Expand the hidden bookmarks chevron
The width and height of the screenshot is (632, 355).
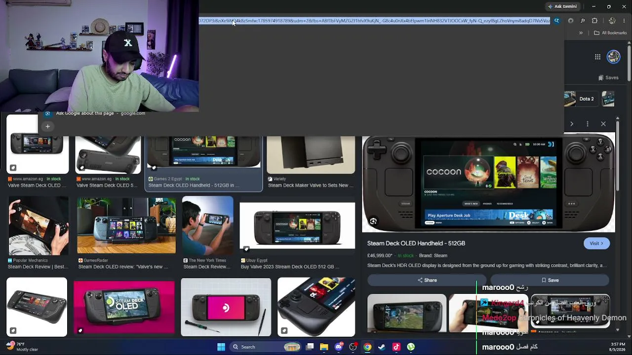(x=581, y=33)
